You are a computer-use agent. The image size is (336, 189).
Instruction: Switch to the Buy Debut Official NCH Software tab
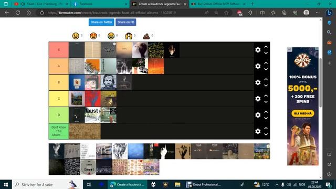pyautogui.click(x=218, y=4)
